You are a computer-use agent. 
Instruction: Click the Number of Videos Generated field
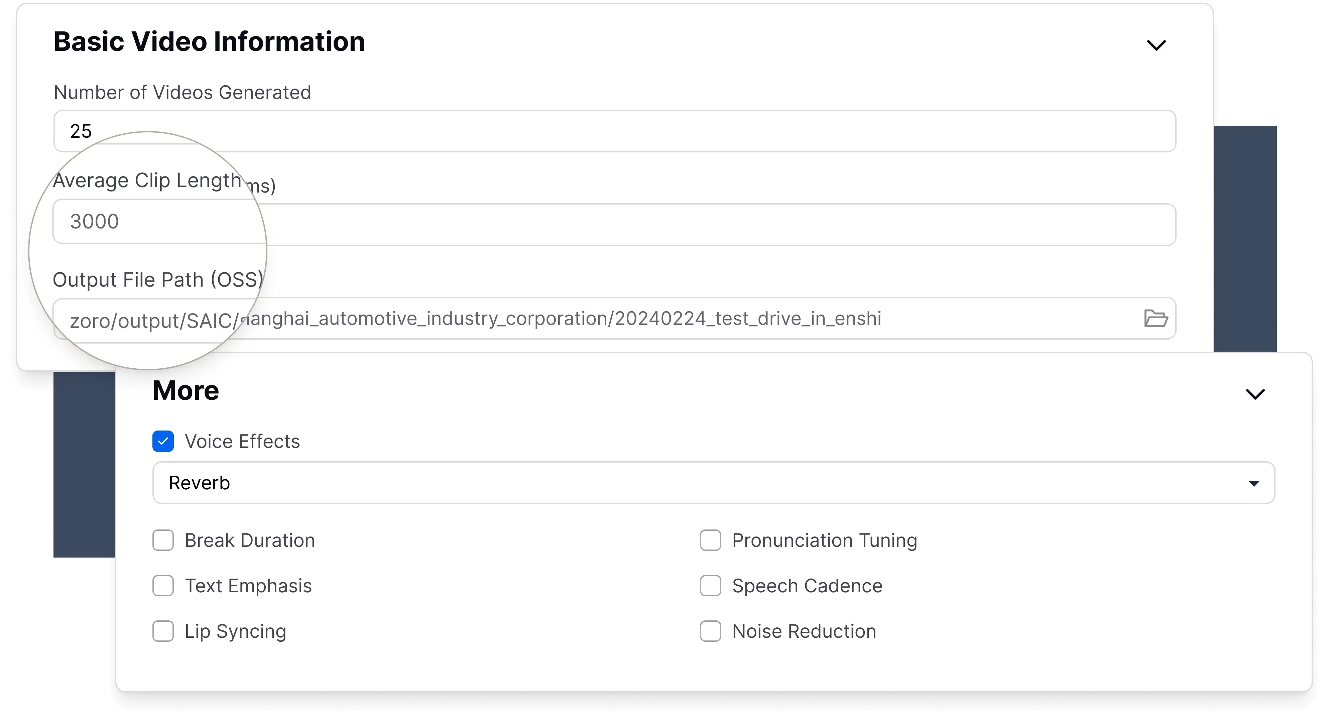pos(614,131)
